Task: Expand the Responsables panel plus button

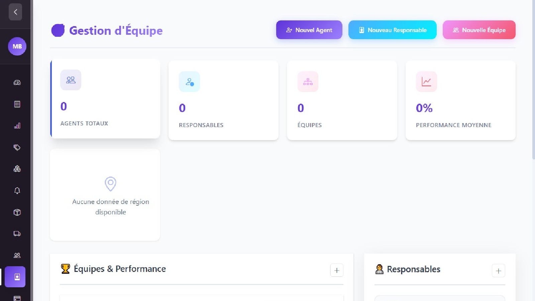Action: click(x=498, y=271)
